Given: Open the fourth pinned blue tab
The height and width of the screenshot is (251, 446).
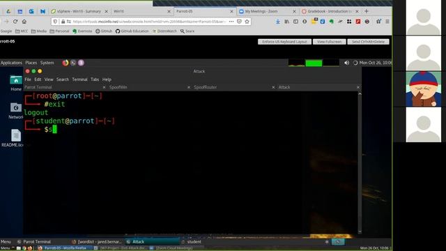Looking at the screenshot, I should [x=43, y=11].
